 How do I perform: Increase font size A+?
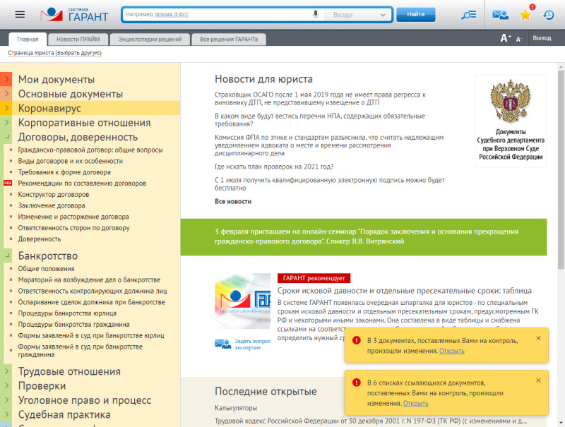pos(506,38)
